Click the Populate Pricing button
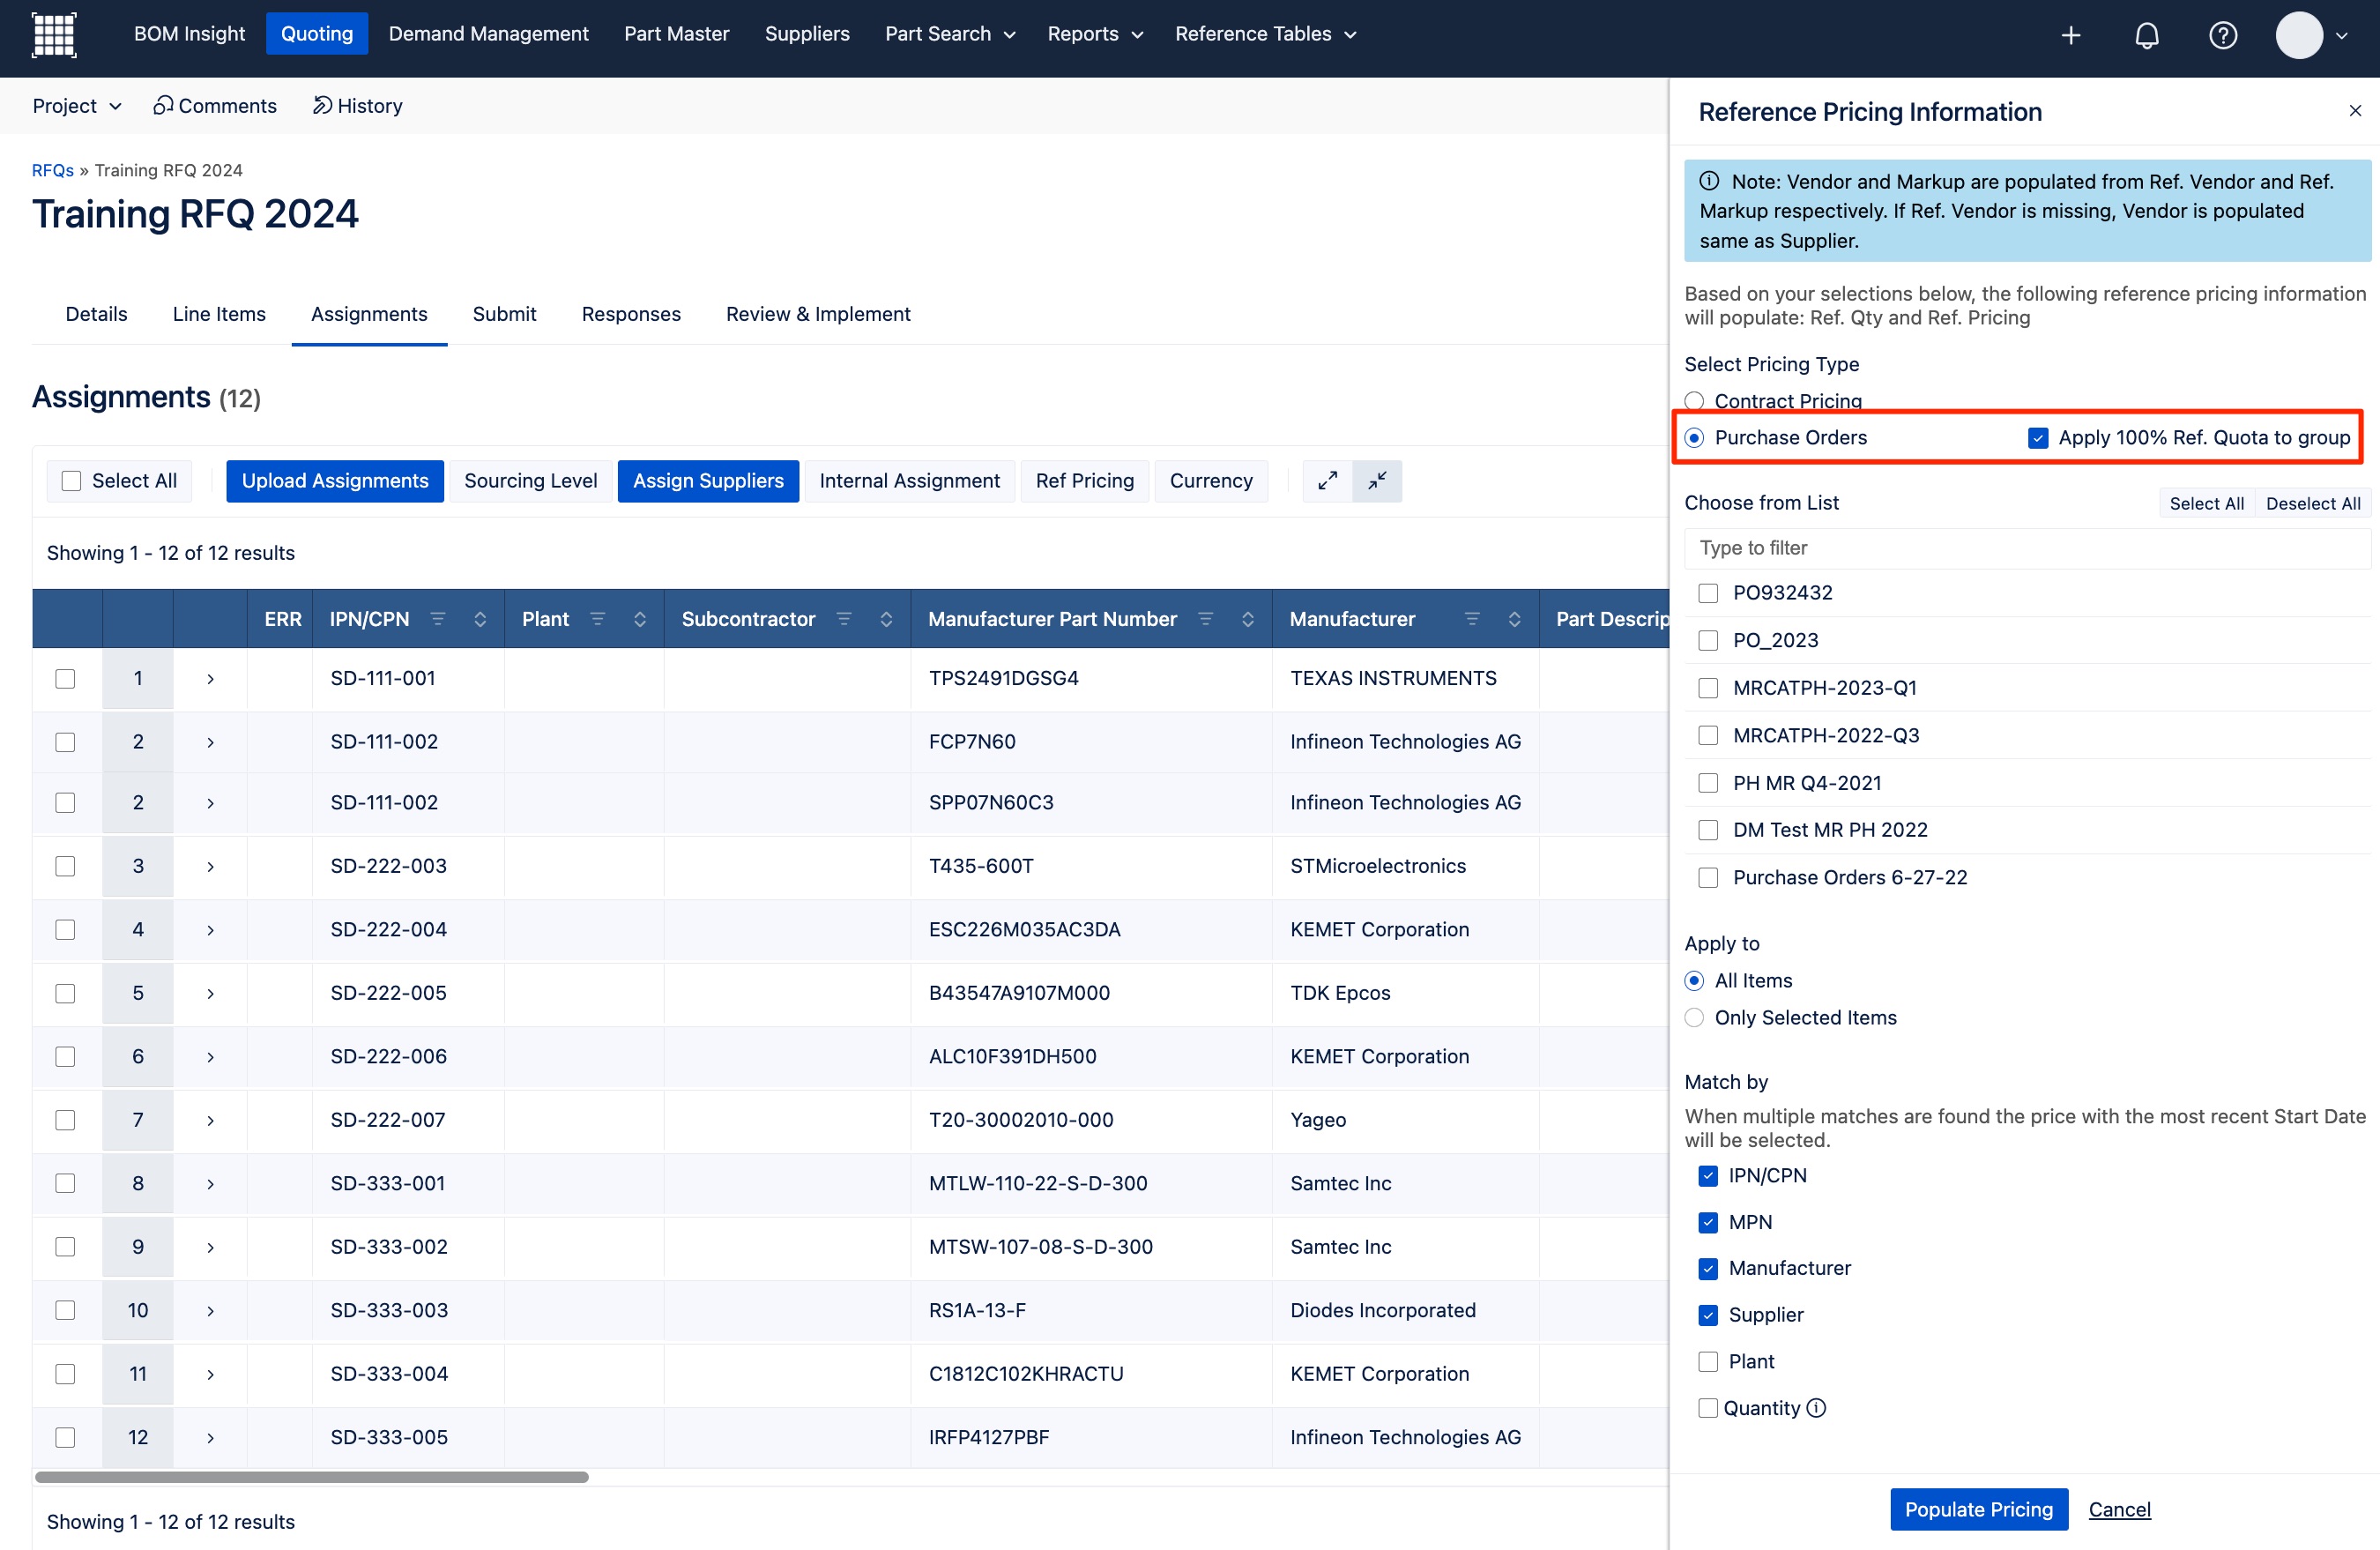The image size is (2380, 1550). tap(1978, 1509)
